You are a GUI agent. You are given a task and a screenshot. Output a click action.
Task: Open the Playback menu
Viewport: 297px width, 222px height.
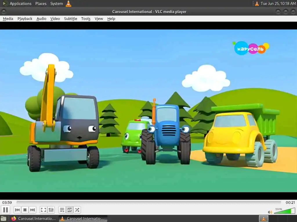tap(25, 19)
